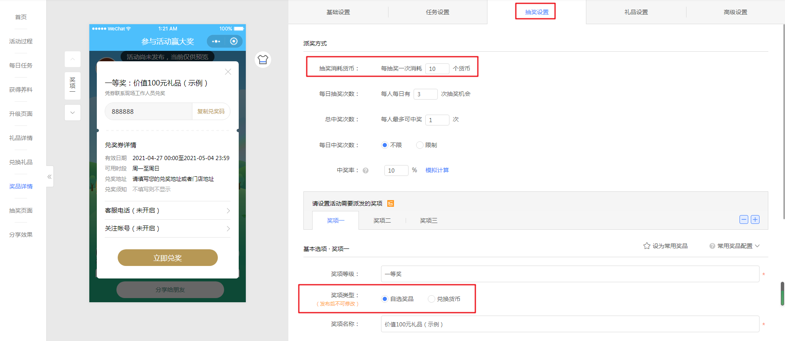Click the win rate percentage input
The width and height of the screenshot is (785, 341).
click(x=396, y=170)
